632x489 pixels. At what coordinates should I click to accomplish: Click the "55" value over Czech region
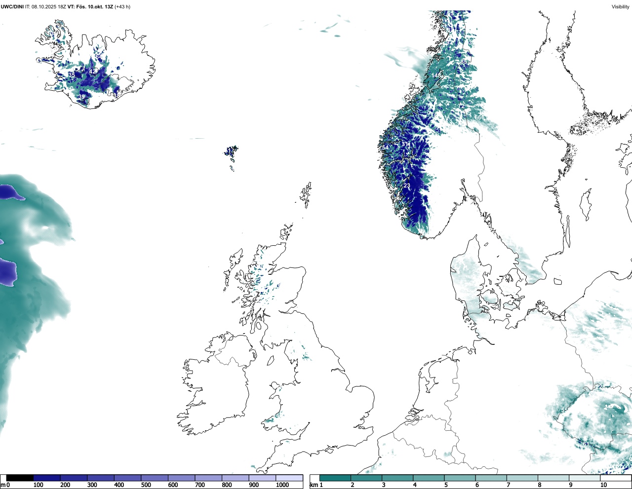[x=564, y=411]
